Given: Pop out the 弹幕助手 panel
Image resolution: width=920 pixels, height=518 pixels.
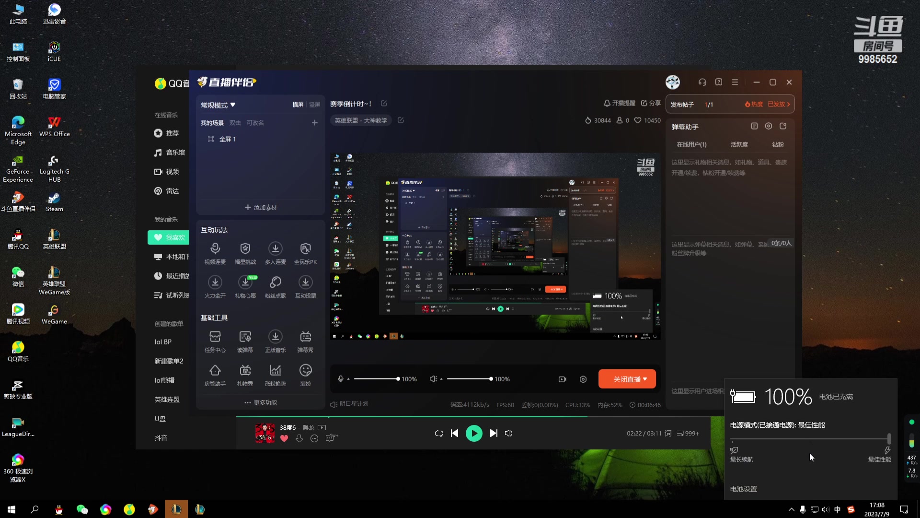Looking at the screenshot, I should (x=783, y=126).
